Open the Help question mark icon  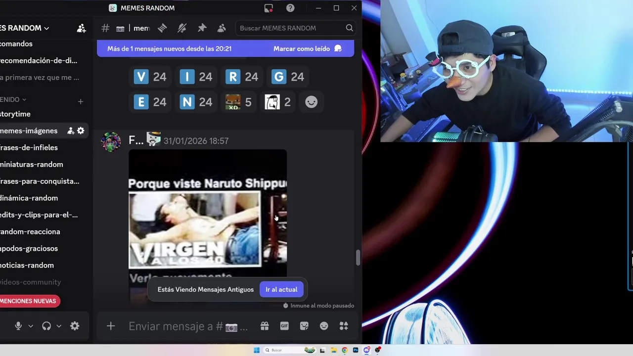click(x=290, y=8)
